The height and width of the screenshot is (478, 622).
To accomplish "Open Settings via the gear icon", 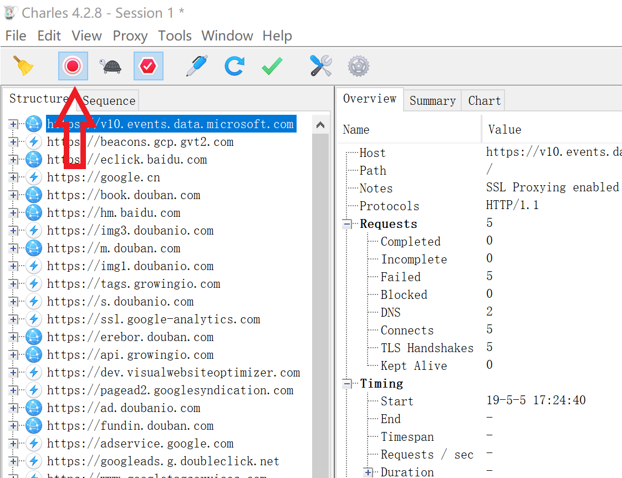I will coord(359,66).
